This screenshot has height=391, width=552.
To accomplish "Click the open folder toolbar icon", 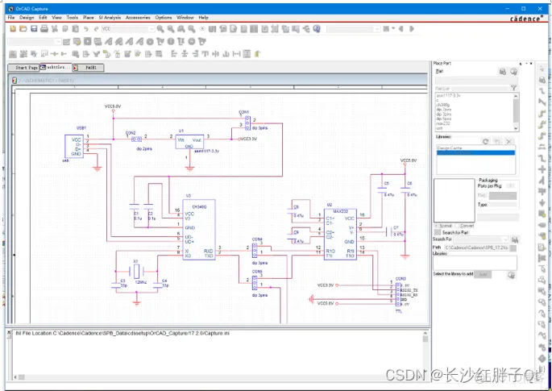I will 23,29.
